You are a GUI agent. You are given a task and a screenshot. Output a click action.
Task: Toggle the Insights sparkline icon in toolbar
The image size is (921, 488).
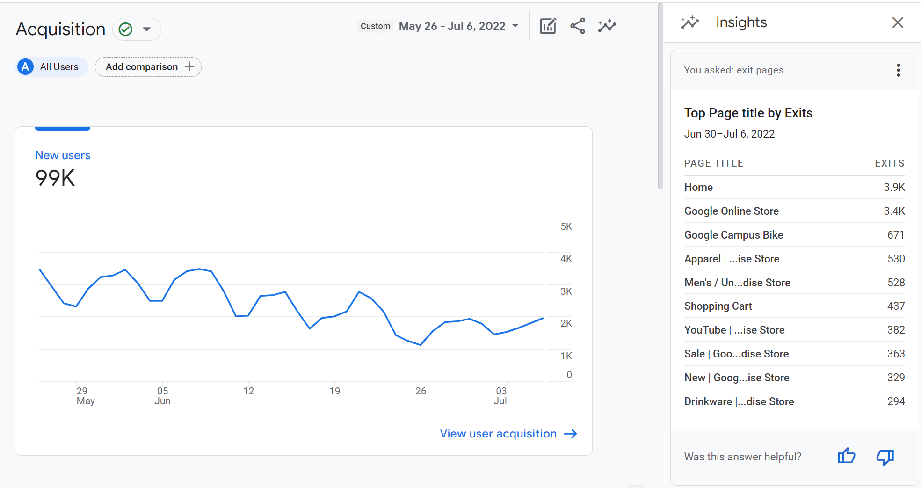coord(607,26)
